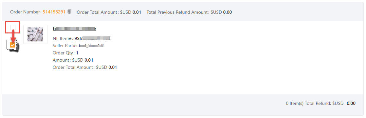Click the 0.00 total refund value in the footer
The image size is (366, 118).
351,103
